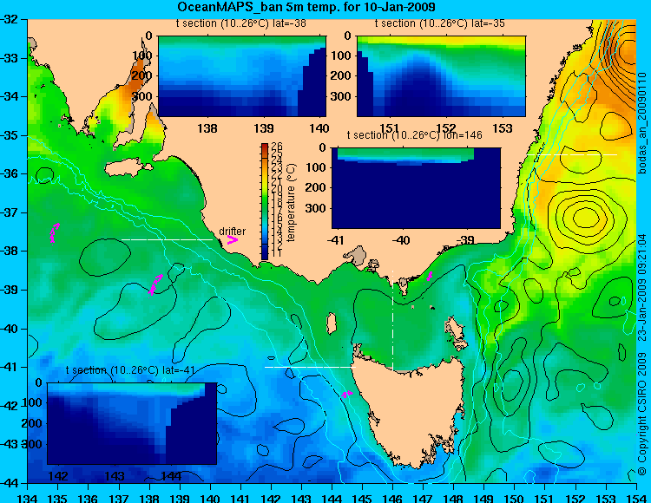Click the 't section (10..26°C) lat=-38' heading
The height and width of the screenshot is (503, 651).
click(241, 23)
